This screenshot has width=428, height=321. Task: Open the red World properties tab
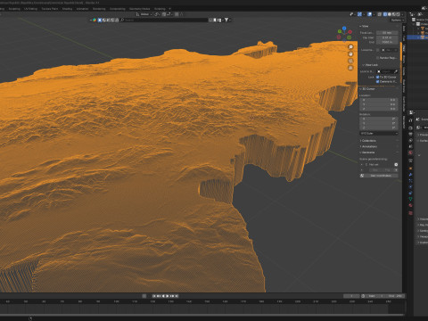pyautogui.click(x=410, y=152)
